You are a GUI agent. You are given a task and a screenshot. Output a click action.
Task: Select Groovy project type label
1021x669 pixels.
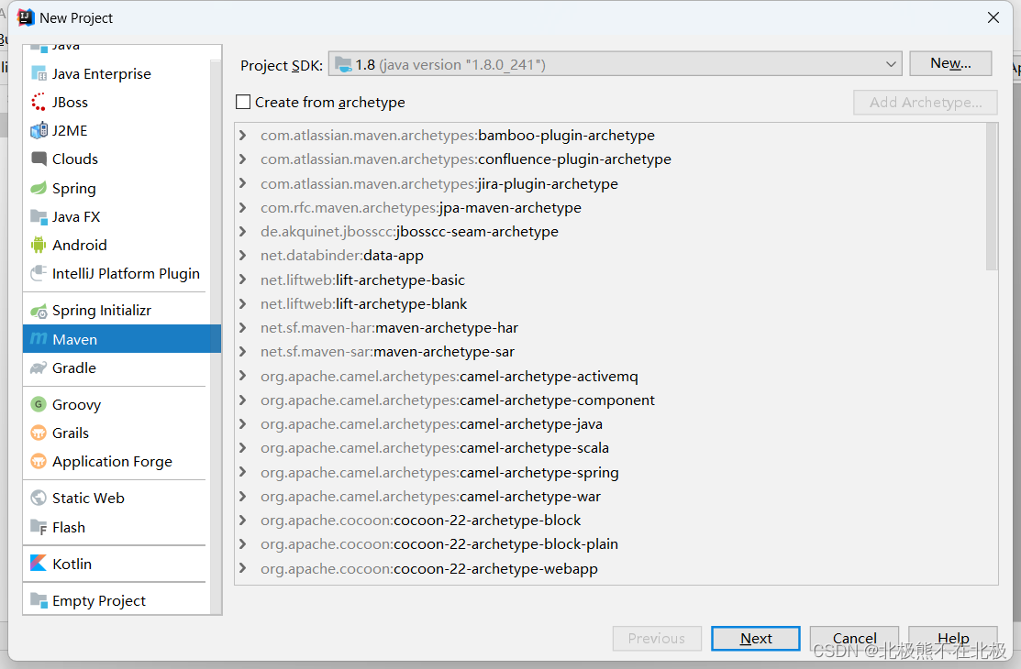[x=77, y=404]
